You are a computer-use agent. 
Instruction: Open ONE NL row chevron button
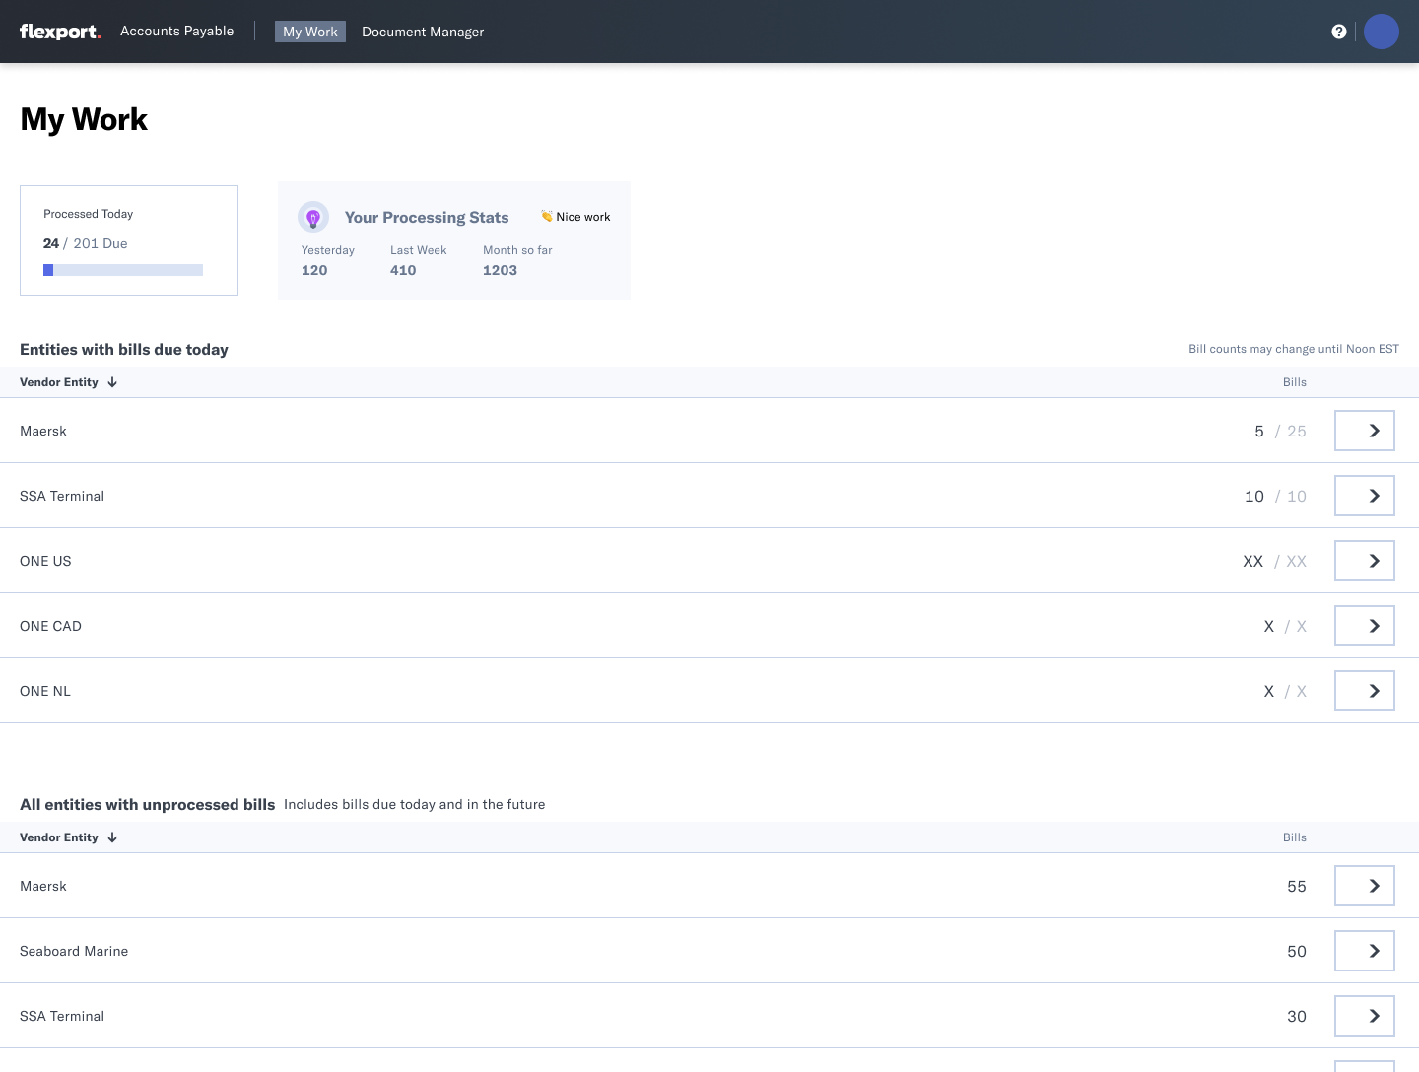(x=1365, y=691)
